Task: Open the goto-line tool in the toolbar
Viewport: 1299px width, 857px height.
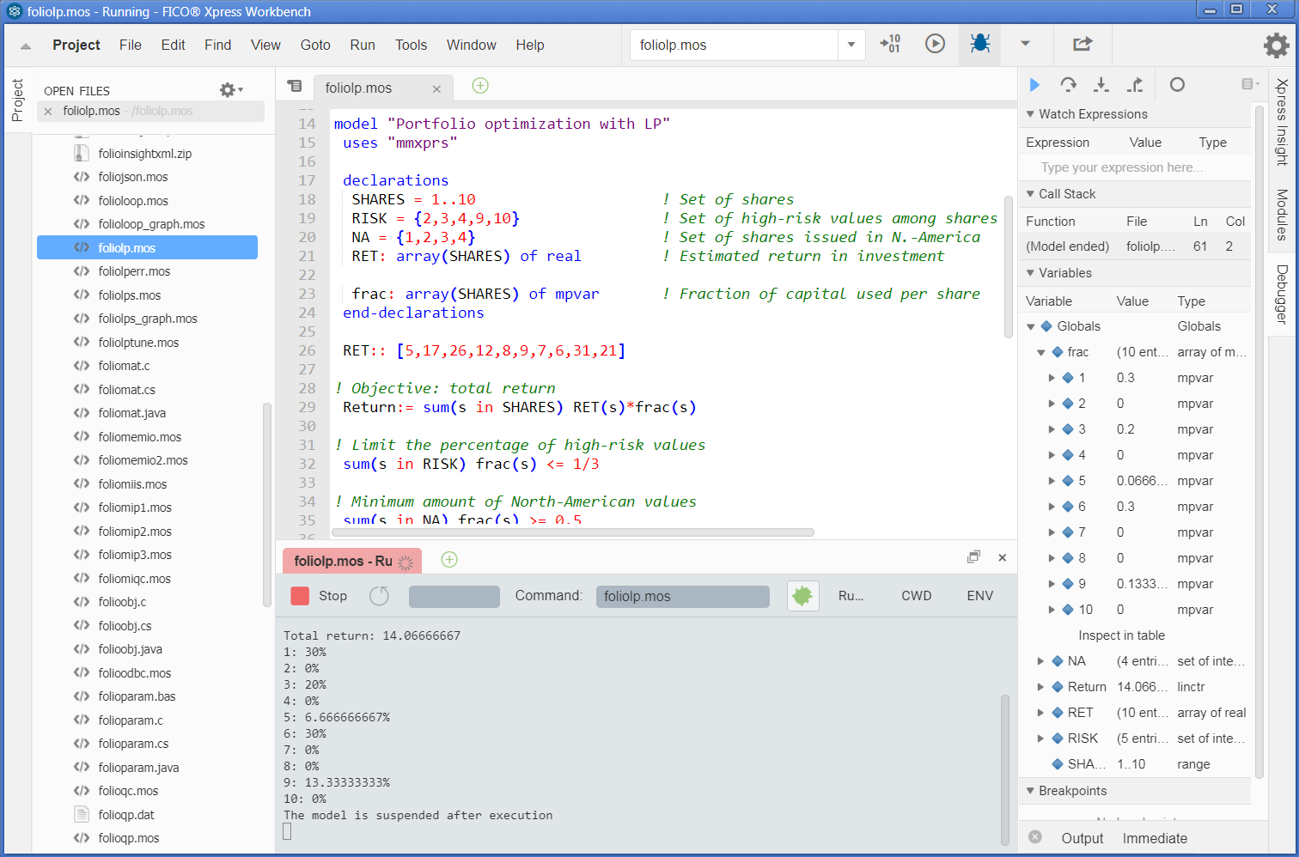Action: pos(890,45)
